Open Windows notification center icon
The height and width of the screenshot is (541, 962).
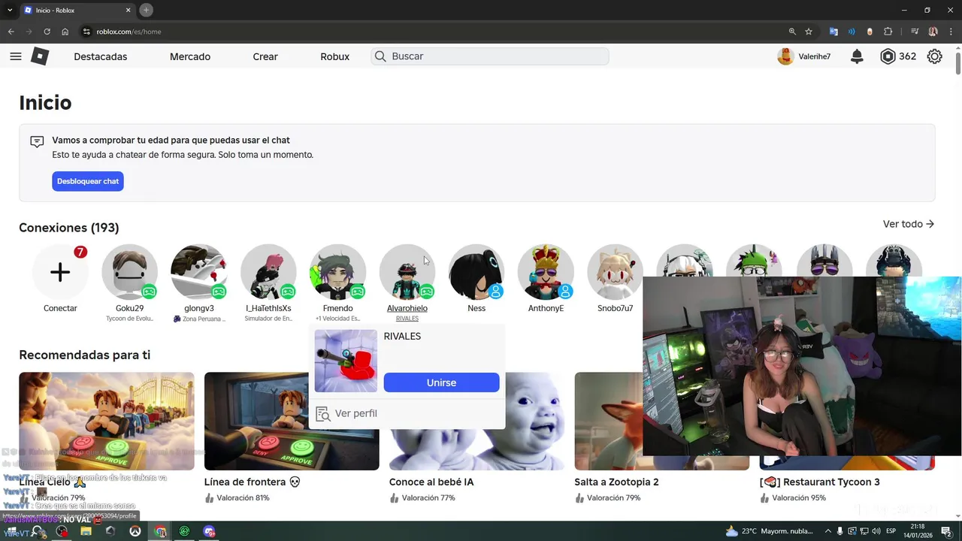(947, 531)
